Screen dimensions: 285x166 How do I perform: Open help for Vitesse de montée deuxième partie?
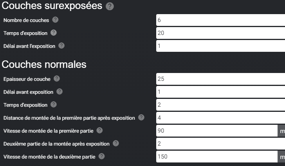click(102, 156)
